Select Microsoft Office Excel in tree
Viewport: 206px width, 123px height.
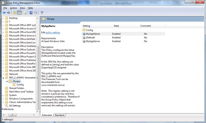coord(22,32)
